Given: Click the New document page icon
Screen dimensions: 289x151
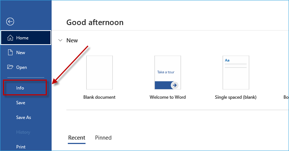Looking at the screenshot, I should pyautogui.click(x=10, y=52).
